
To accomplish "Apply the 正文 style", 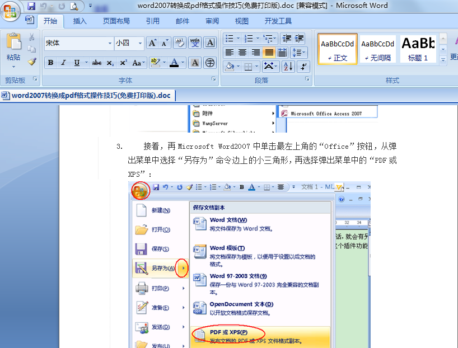I will pos(338,49).
